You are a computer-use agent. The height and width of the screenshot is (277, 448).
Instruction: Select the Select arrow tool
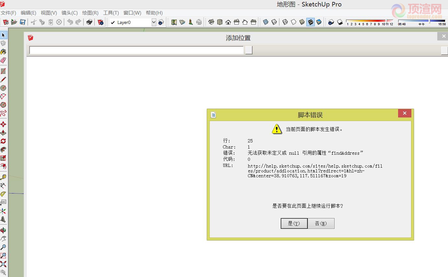(3, 35)
